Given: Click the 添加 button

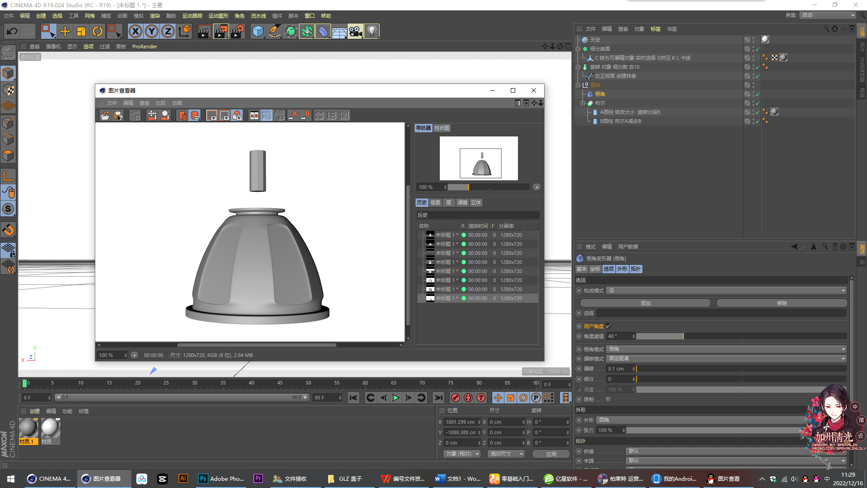Looking at the screenshot, I should tap(645, 303).
